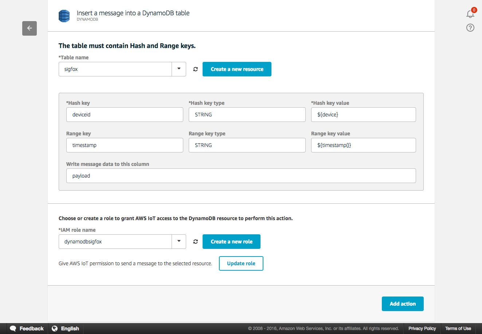This screenshot has width=482, height=334.
Task: Open the help question mark icon
Action: click(470, 28)
